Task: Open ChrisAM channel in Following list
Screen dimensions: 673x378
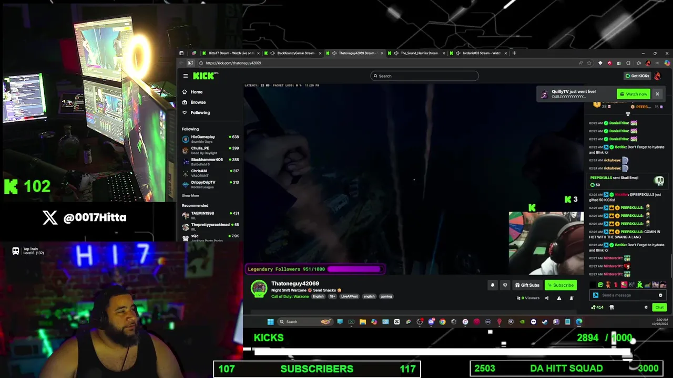Action: 210,173
